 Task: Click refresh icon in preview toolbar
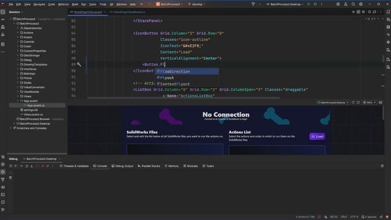click(353, 102)
